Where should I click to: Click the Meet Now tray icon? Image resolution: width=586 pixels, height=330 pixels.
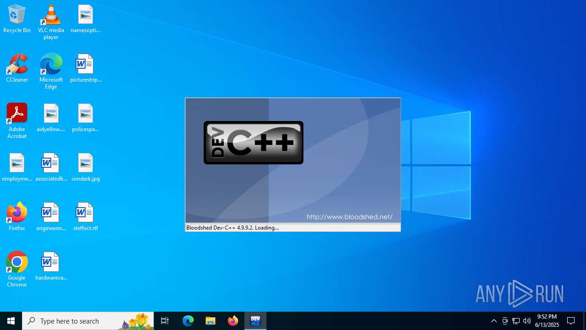505,321
